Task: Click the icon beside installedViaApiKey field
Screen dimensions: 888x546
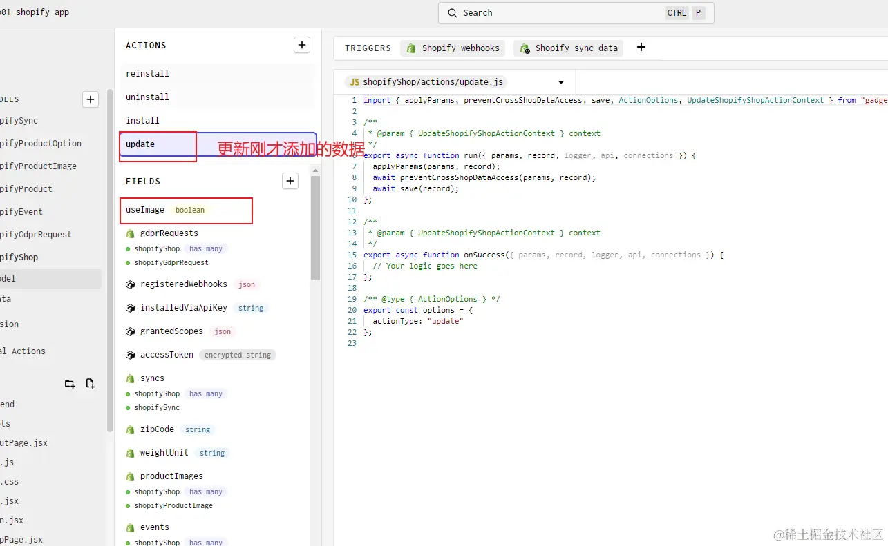Action: [x=130, y=308]
